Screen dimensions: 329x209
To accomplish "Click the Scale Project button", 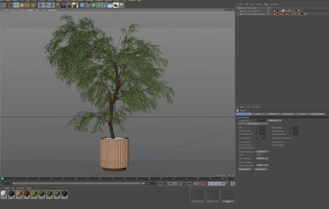I will coord(253,123).
